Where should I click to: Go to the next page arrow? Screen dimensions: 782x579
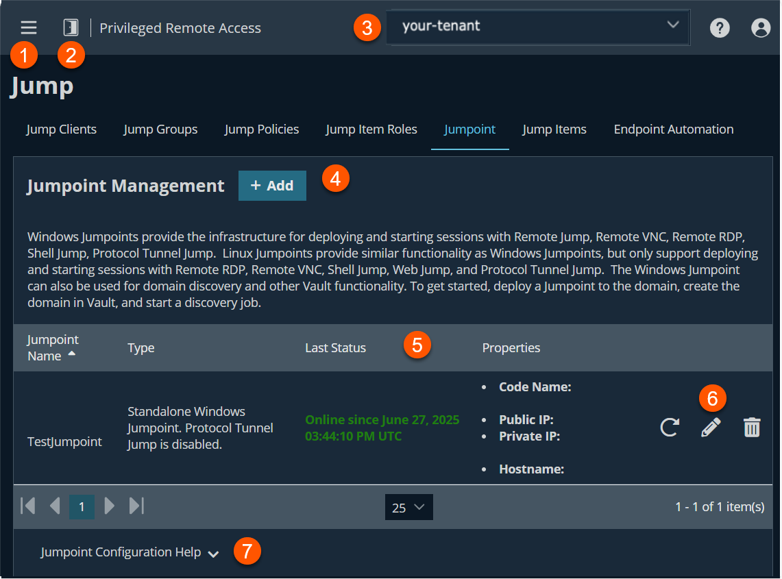point(109,506)
